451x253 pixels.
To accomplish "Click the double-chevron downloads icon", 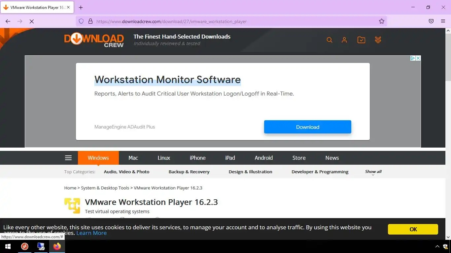I will click(378, 40).
